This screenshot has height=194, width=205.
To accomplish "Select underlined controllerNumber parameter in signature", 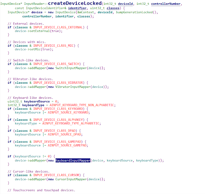I will (166, 4).
